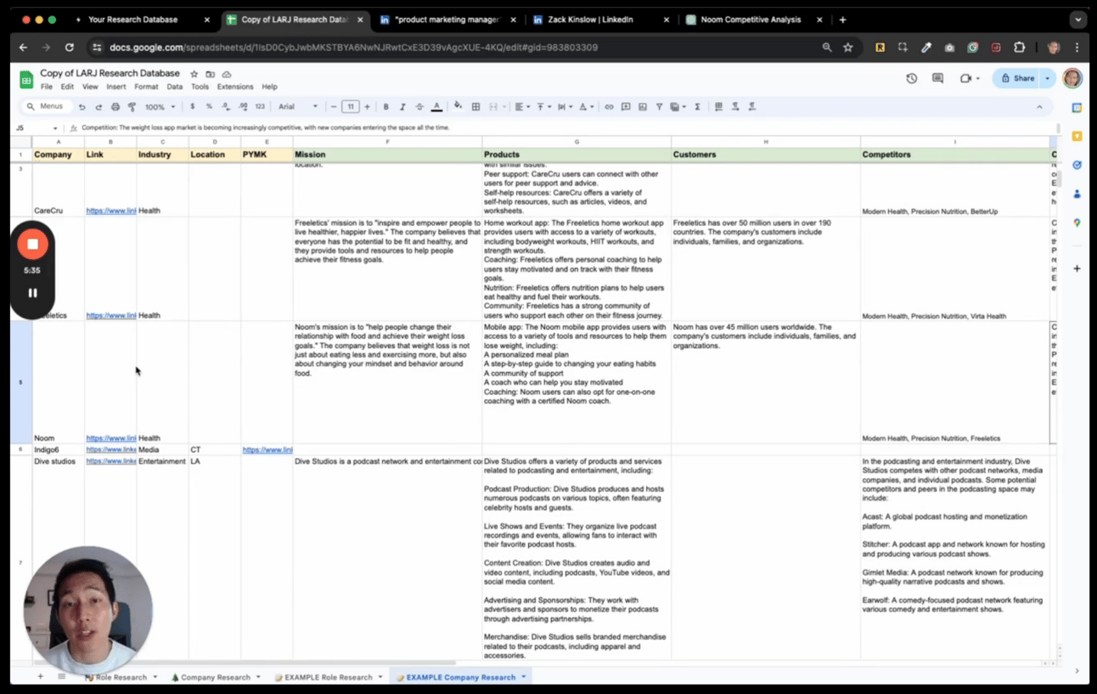Switch to Role Research sheet tab
The image size is (1097, 694).
pos(121,677)
